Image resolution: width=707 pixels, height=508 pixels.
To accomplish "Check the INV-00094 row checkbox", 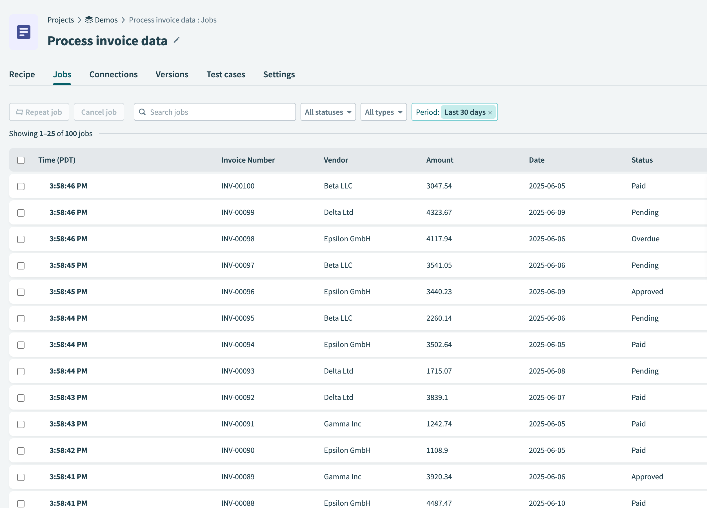I will pyautogui.click(x=21, y=345).
